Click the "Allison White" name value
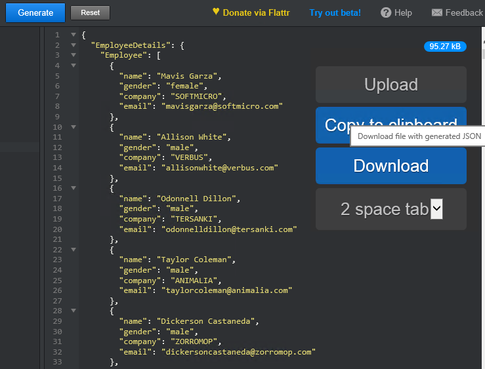The height and width of the screenshot is (369, 485). tap(191, 137)
